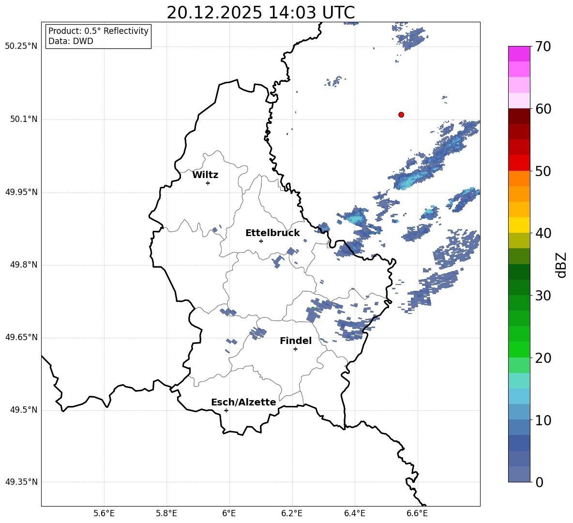Click the bright green swatch at 20 dBZ
The width and height of the screenshot is (573, 523).
(519, 350)
